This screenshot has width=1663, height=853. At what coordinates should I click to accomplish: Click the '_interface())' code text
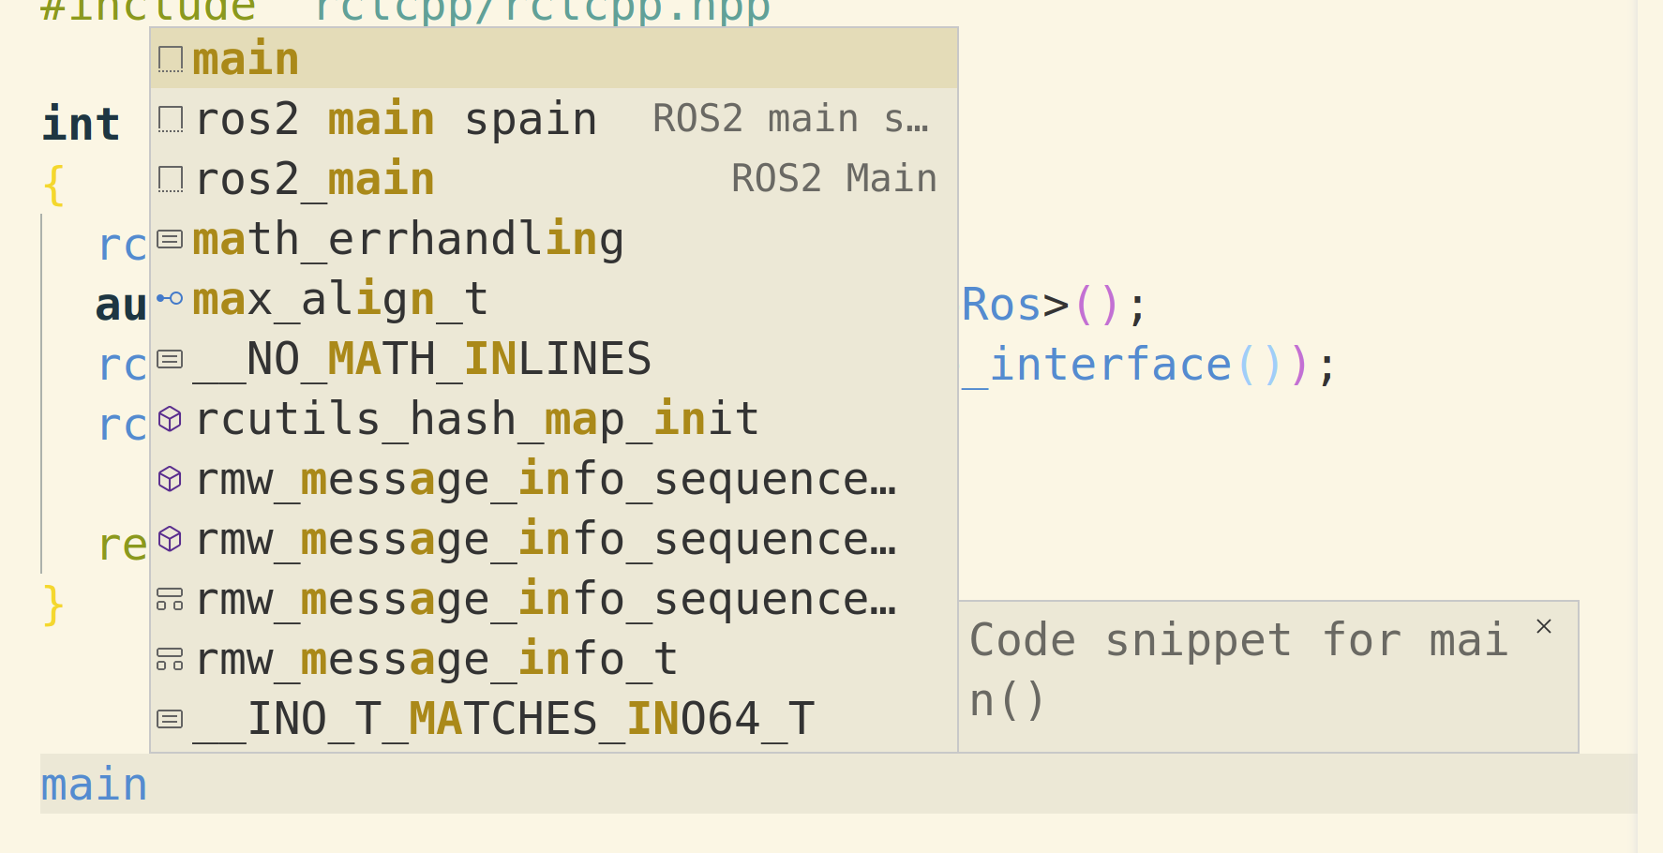coord(1148,365)
